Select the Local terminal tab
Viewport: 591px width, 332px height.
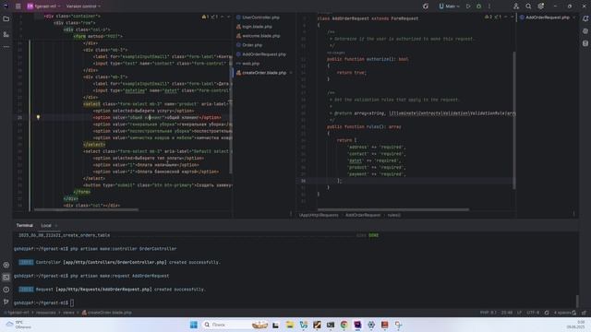point(46,225)
